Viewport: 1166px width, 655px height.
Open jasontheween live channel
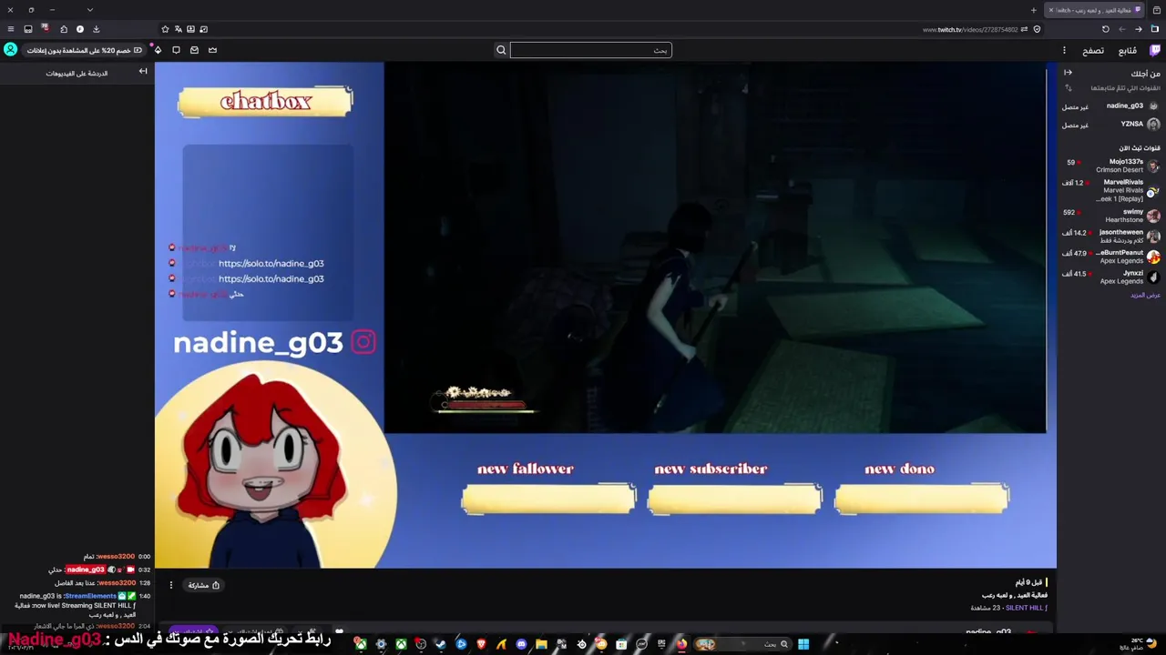(x=1110, y=237)
